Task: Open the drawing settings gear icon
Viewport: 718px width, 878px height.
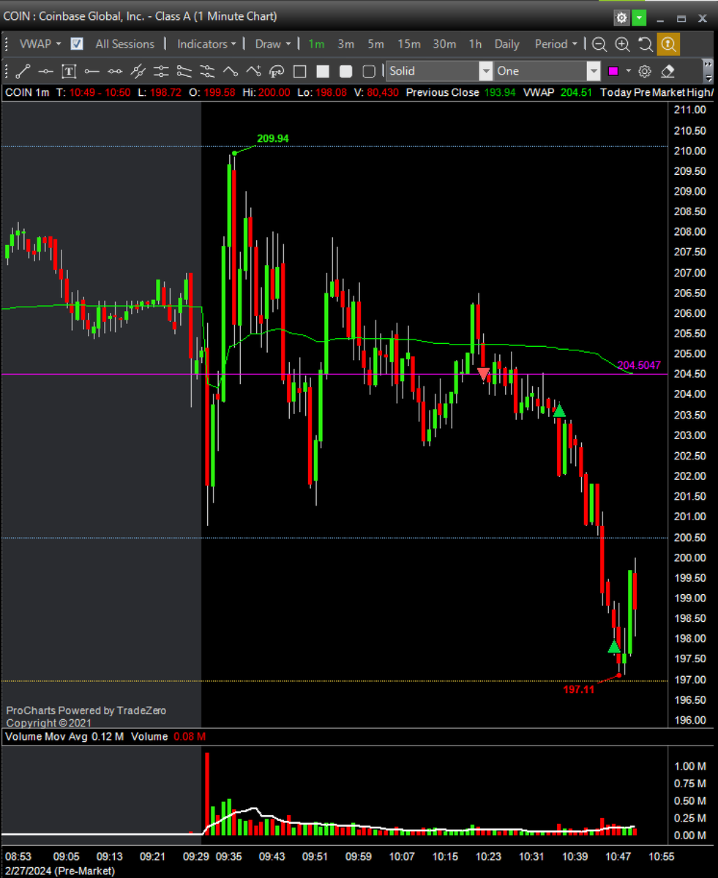Action: (645, 71)
